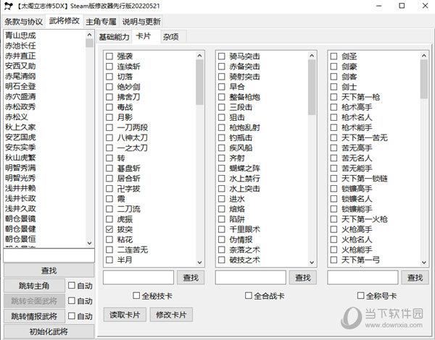The image size is (435, 340).
Task: Uncheck the 拔突 card checkbox
Action: coord(109,229)
